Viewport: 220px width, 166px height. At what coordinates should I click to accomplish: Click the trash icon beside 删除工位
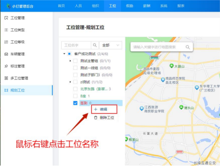96,118
